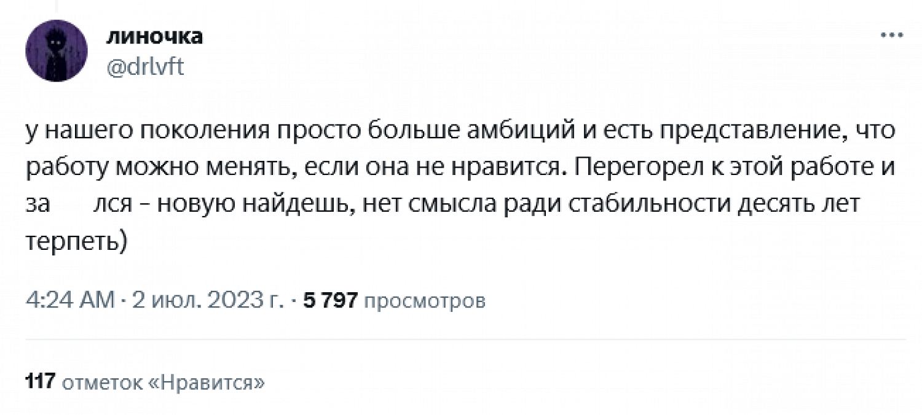Click the 4:24 AM timestamp

tap(70, 301)
